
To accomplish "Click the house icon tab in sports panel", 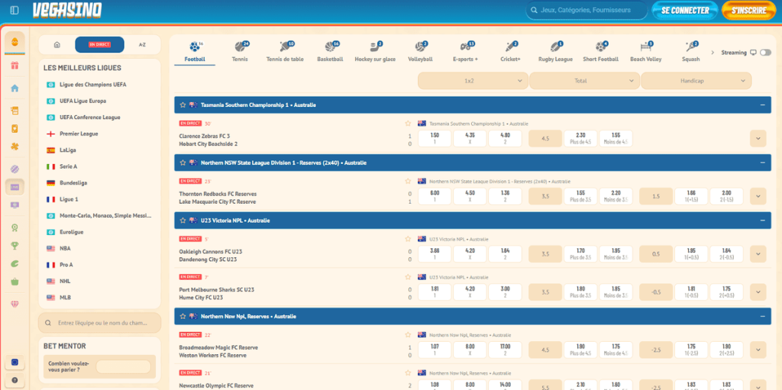I will click(x=57, y=44).
